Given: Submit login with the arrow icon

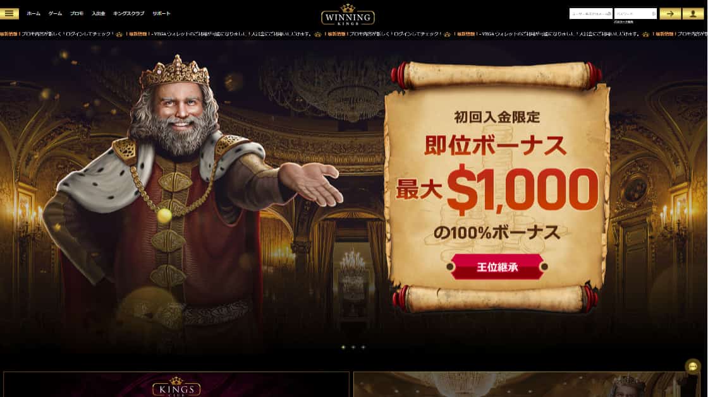Looking at the screenshot, I should click(x=670, y=13).
